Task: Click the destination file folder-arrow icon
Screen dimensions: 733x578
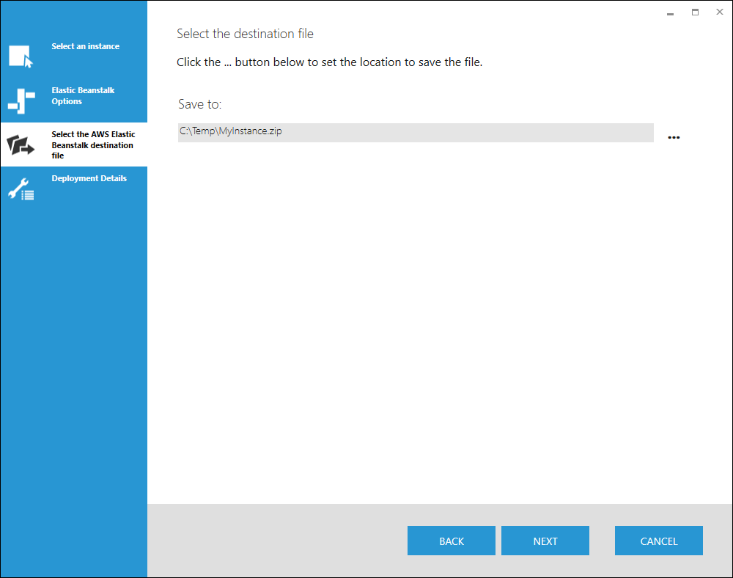Action: point(21,145)
